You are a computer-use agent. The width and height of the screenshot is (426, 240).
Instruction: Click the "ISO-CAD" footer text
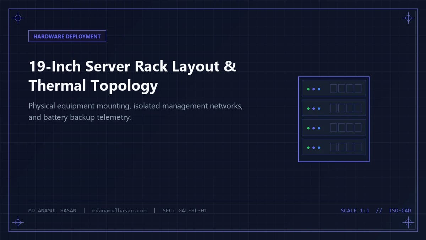400,210
